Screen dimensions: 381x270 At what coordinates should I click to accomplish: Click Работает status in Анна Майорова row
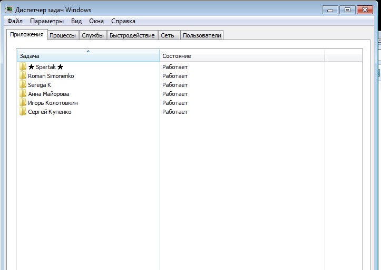175,94
